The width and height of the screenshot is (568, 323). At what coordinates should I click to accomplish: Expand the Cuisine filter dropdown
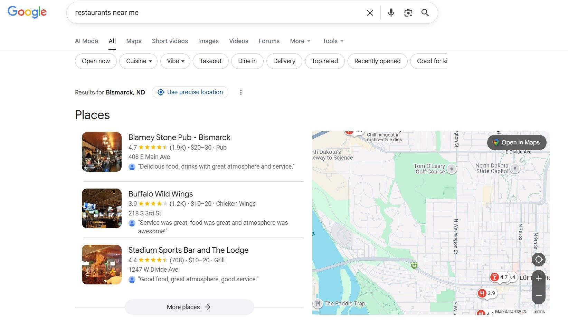click(139, 61)
